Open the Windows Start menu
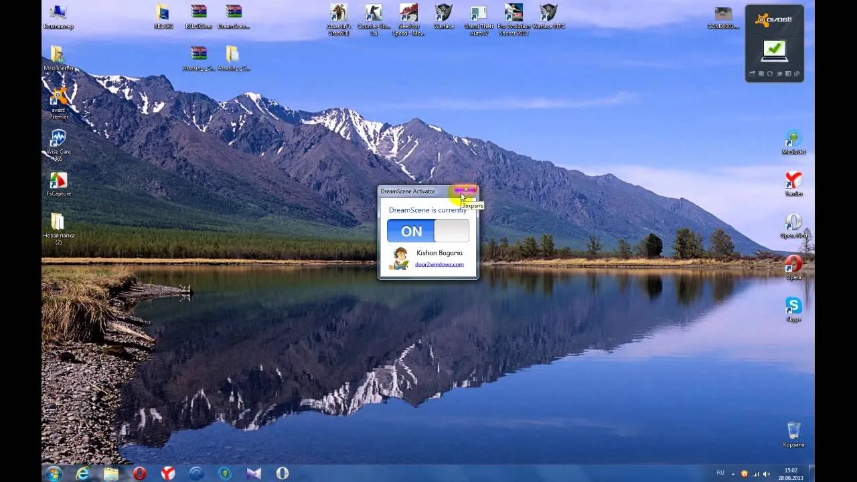 click(x=54, y=473)
